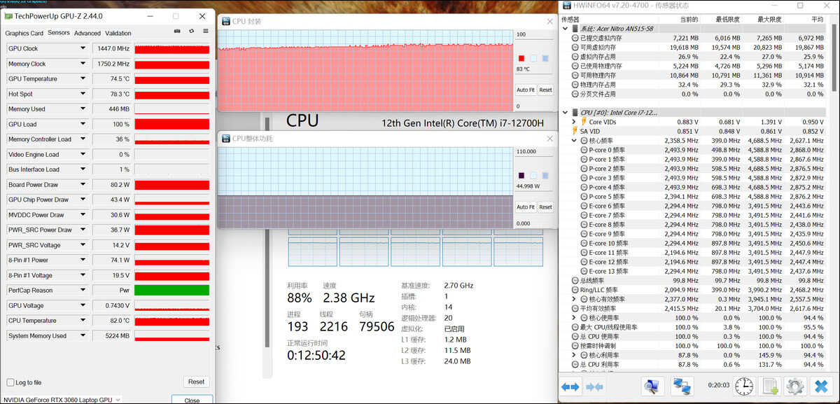
Task: Click the 已提交虚拟内存 round sensor icon
Action: pyautogui.click(x=575, y=38)
